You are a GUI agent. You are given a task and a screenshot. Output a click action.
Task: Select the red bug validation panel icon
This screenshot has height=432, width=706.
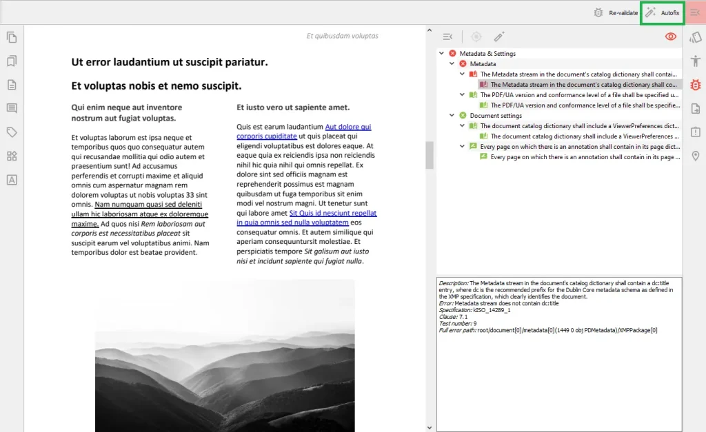[x=695, y=85]
